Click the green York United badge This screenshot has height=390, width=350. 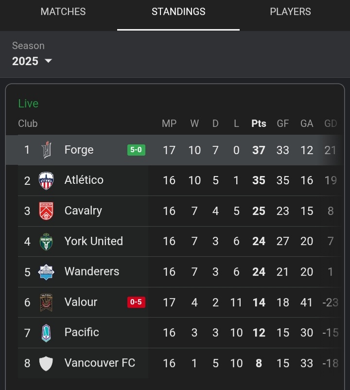coord(46,242)
